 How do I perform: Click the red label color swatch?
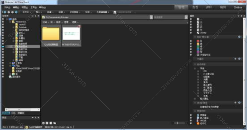(x=198, y=41)
